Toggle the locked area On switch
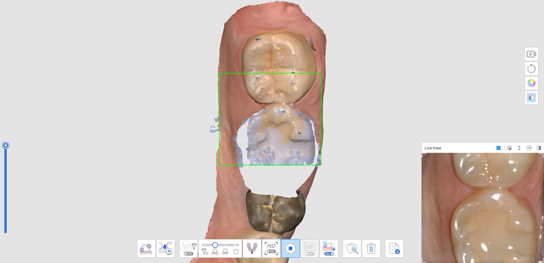 click(329, 254)
